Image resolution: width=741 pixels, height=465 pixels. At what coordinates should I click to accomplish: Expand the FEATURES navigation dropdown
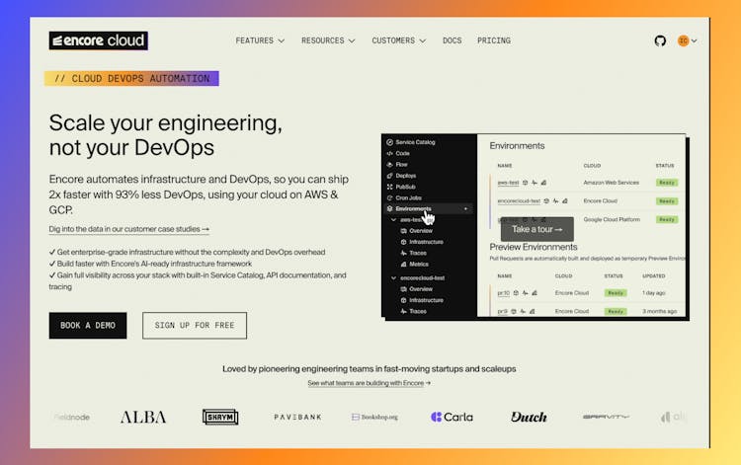260,40
